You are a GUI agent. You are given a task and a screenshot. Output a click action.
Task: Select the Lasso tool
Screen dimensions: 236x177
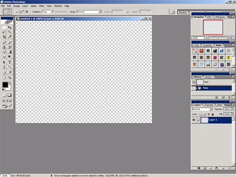tap(4, 32)
